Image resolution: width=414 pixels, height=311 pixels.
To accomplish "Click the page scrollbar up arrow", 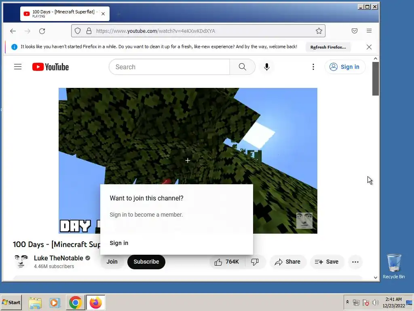I will [376, 59].
